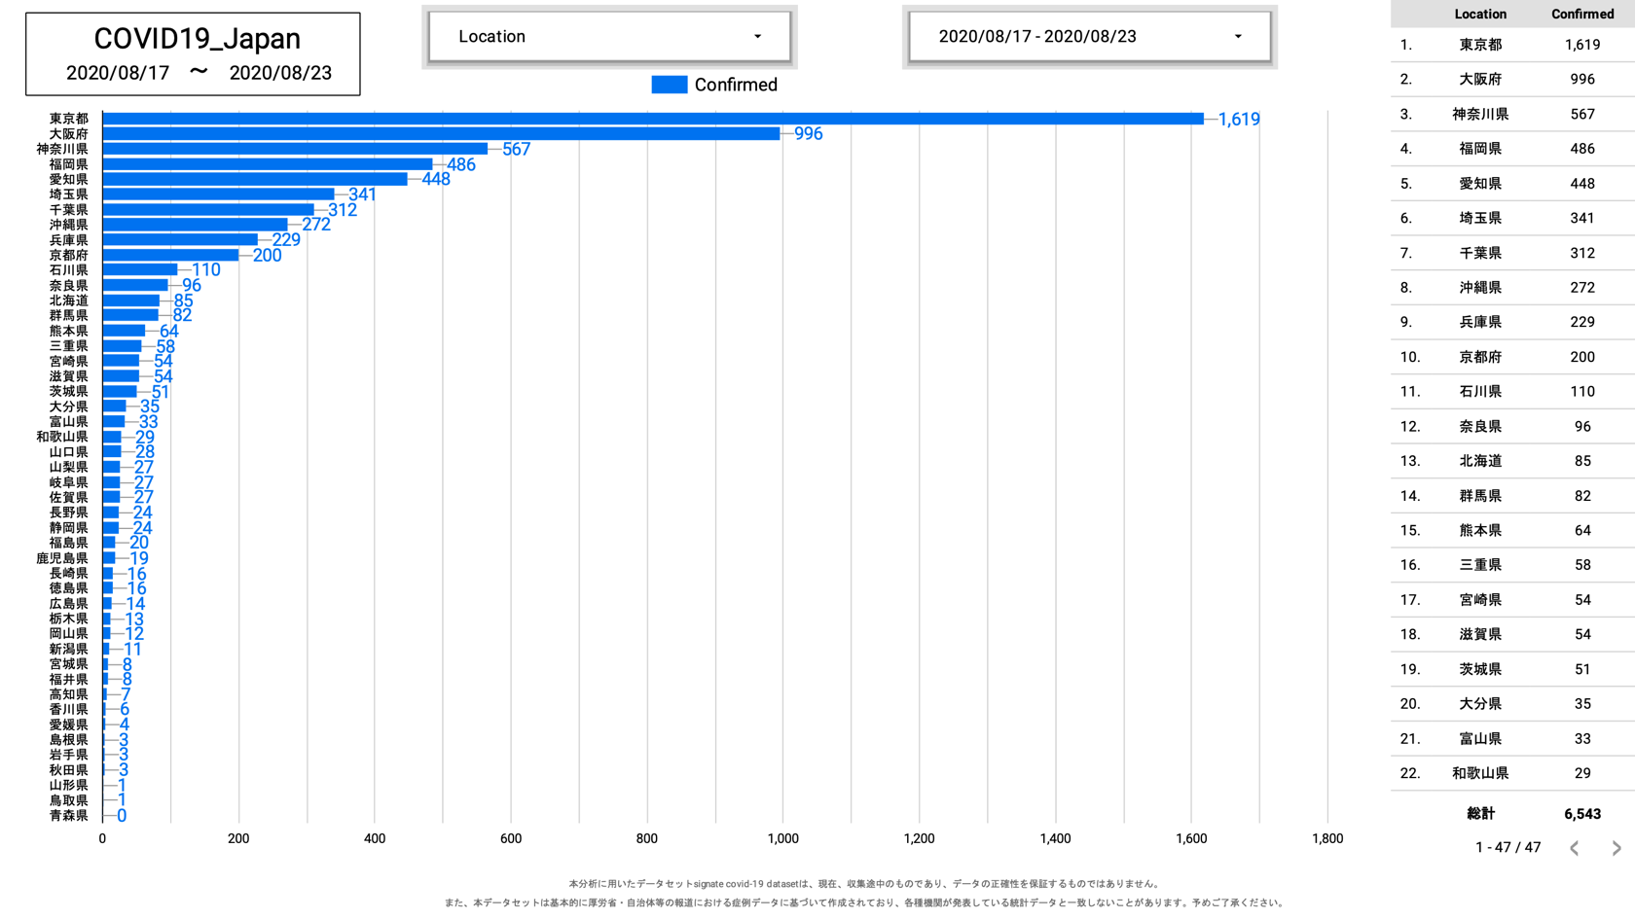Select the 愛知県 bar showing 448
Viewport: 1635px width, 919px height.
tap(255, 179)
